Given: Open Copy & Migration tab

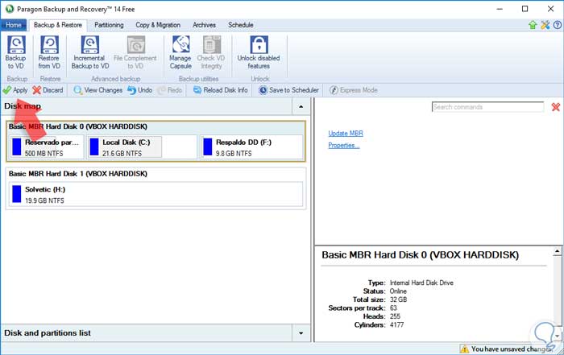Looking at the screenshot, I should coord(158,25).
